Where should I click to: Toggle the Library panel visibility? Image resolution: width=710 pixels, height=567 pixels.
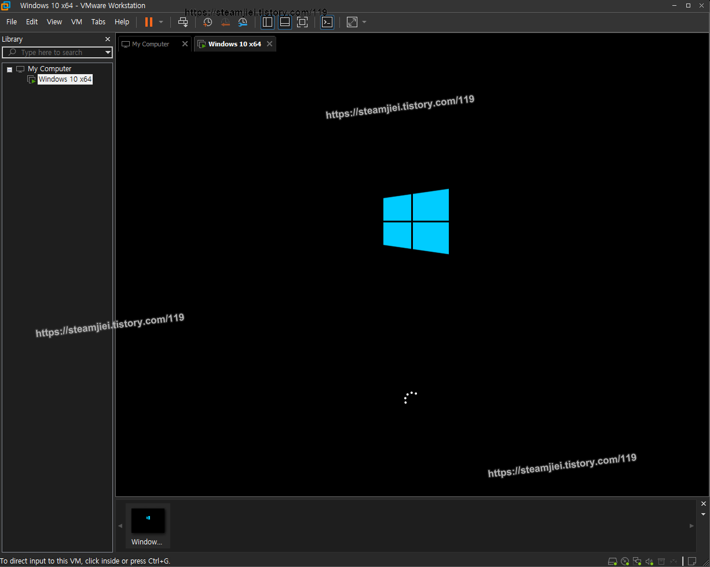(267, 22)
